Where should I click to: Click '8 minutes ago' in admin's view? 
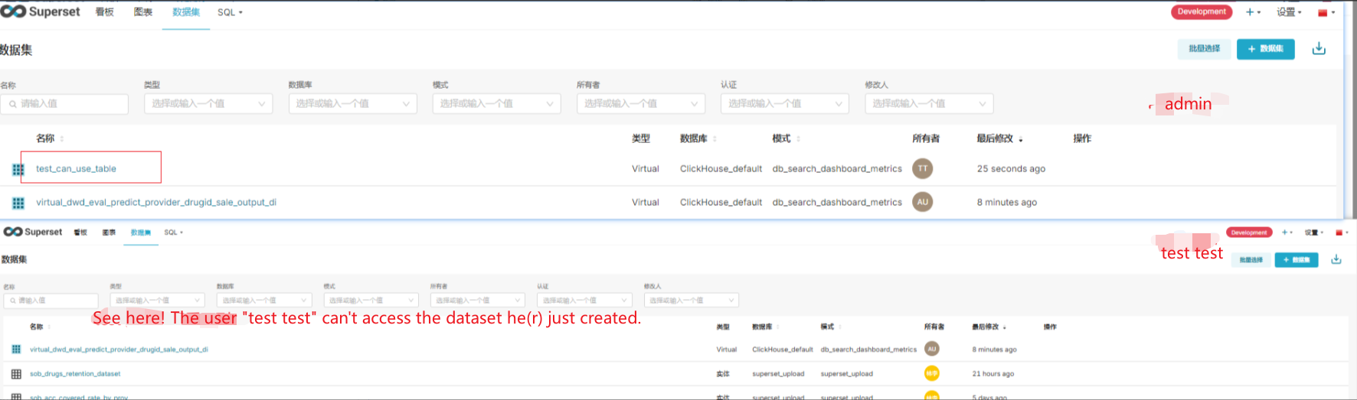(x=1006, y=203)
